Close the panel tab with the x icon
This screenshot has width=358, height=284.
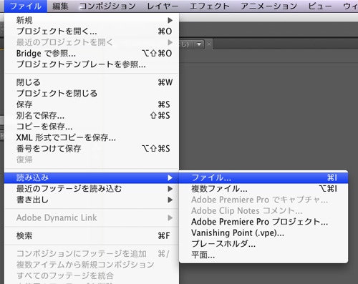[209, 44]
